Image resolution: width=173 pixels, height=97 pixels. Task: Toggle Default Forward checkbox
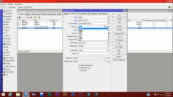[x=79, y=68]
